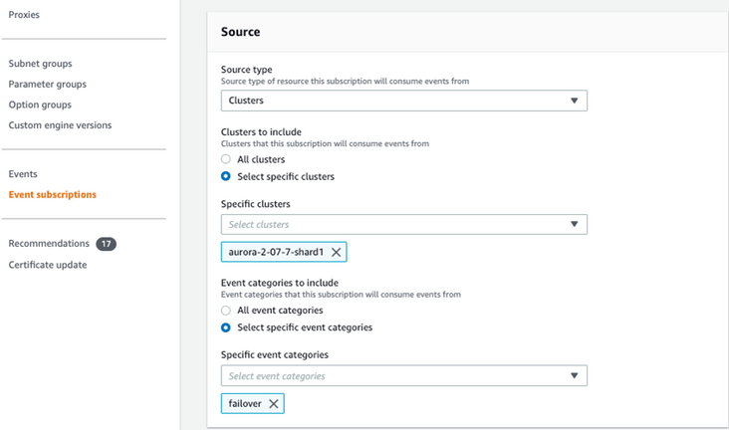Open the Source type Clusters dropdown
This screenshot has width=729, height=430.
(x=403, y=101)
